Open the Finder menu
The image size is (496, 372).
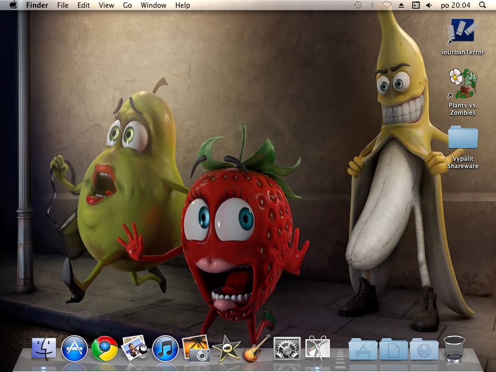click(x=37, y=5)
